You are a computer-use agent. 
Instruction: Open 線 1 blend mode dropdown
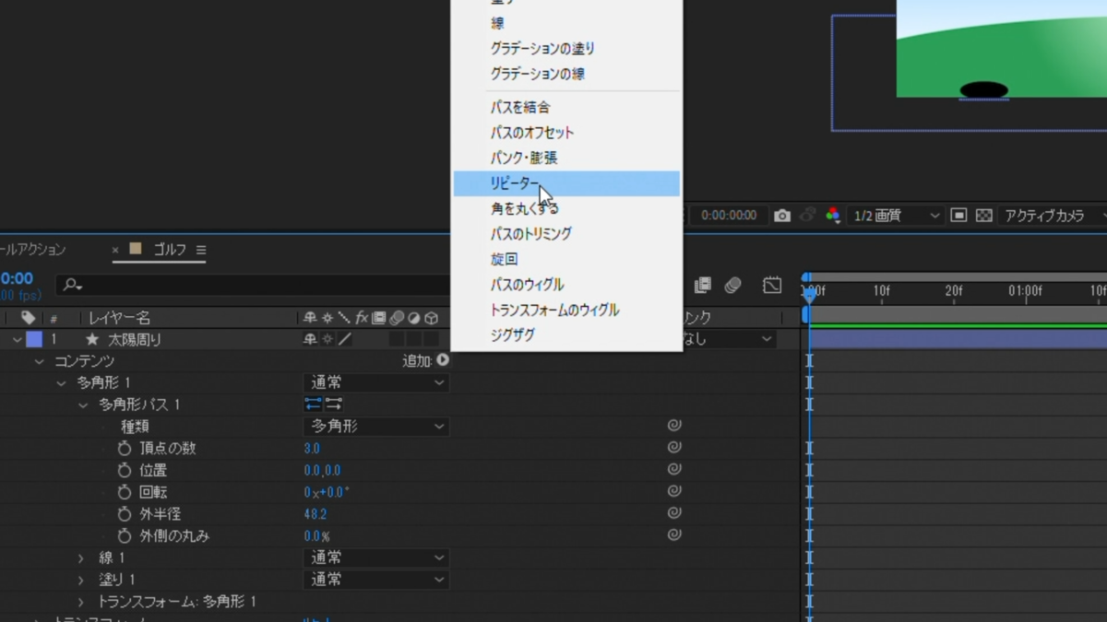(375, 557)
